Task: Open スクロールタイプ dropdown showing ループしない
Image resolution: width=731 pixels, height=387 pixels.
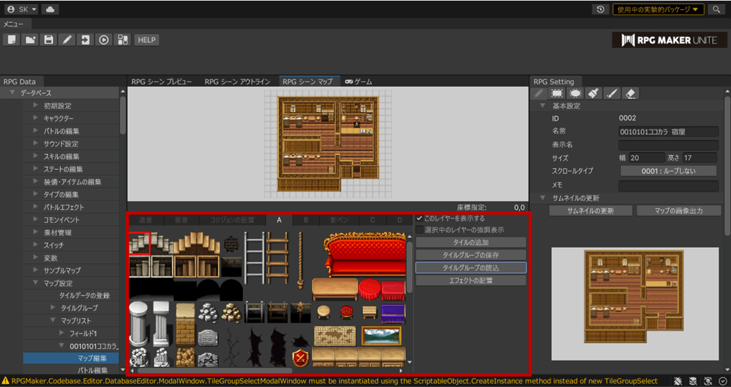Action: point(668,171)
